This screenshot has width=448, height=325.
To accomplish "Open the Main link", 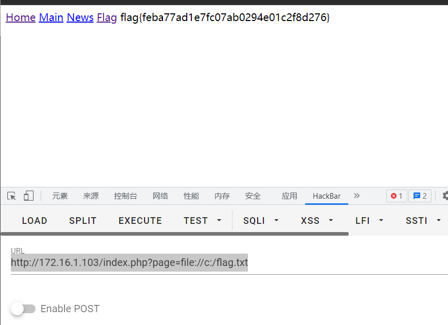I will (x=51, y=17).
